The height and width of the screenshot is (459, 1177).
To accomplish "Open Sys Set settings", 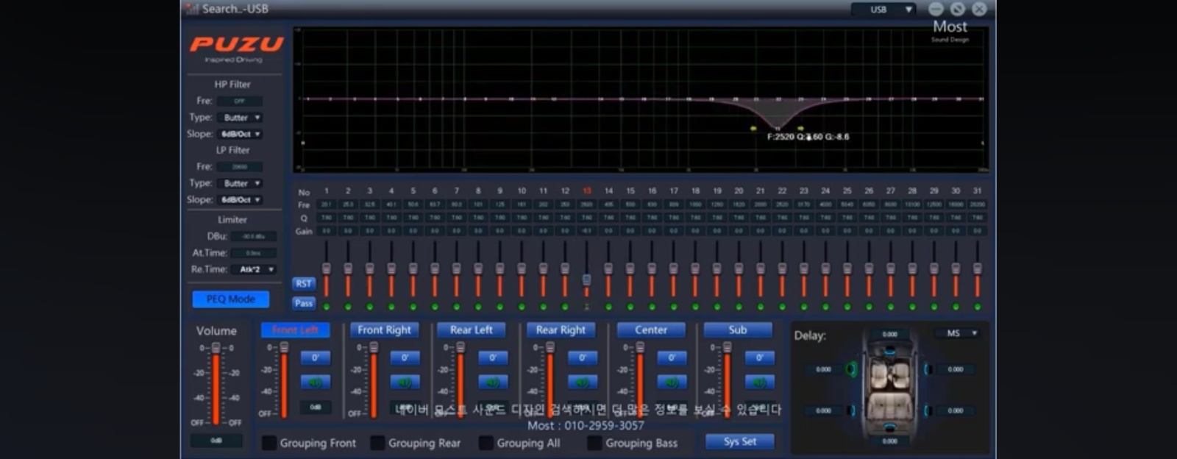I will [739, 441].
